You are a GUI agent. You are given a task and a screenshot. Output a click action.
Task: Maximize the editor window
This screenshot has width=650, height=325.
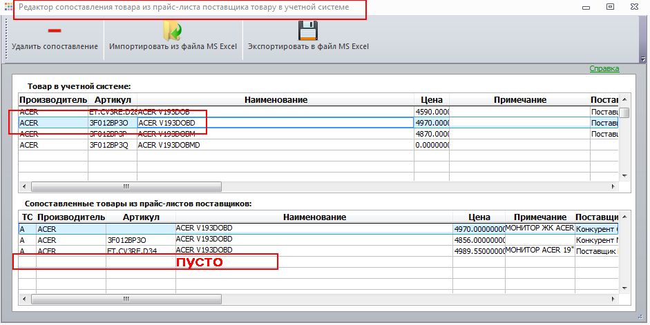pyautogui.click(x=610, y=7)
